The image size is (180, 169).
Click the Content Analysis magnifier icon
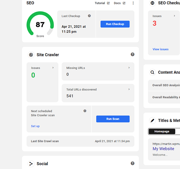[x=152, y=72]
